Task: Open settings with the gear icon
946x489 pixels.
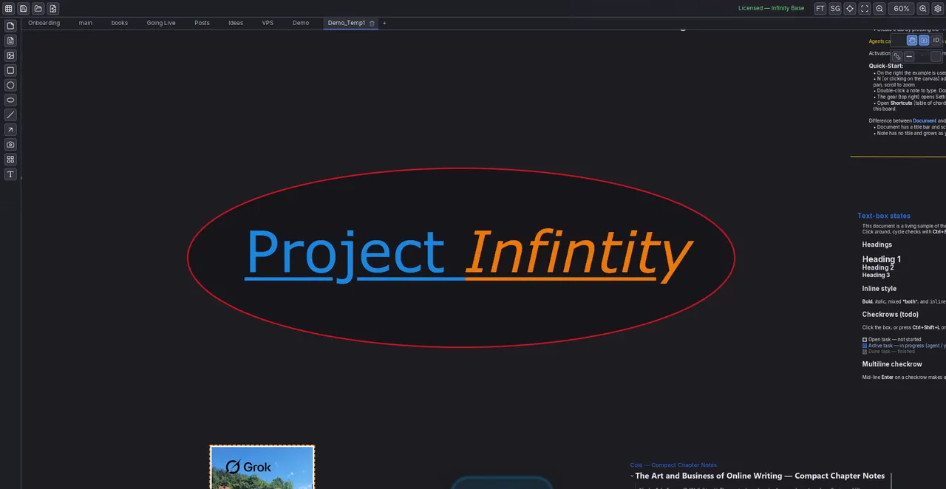Action: click(x=938, y=9)
